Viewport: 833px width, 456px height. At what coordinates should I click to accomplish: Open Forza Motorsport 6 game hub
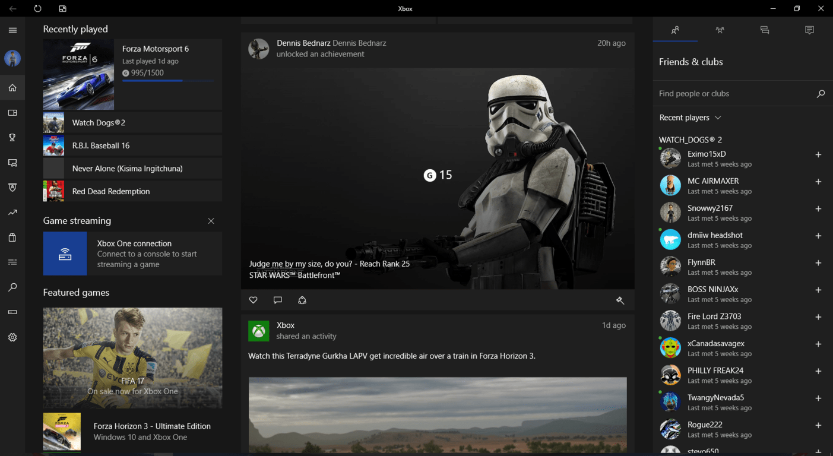(x=132, y=75)
